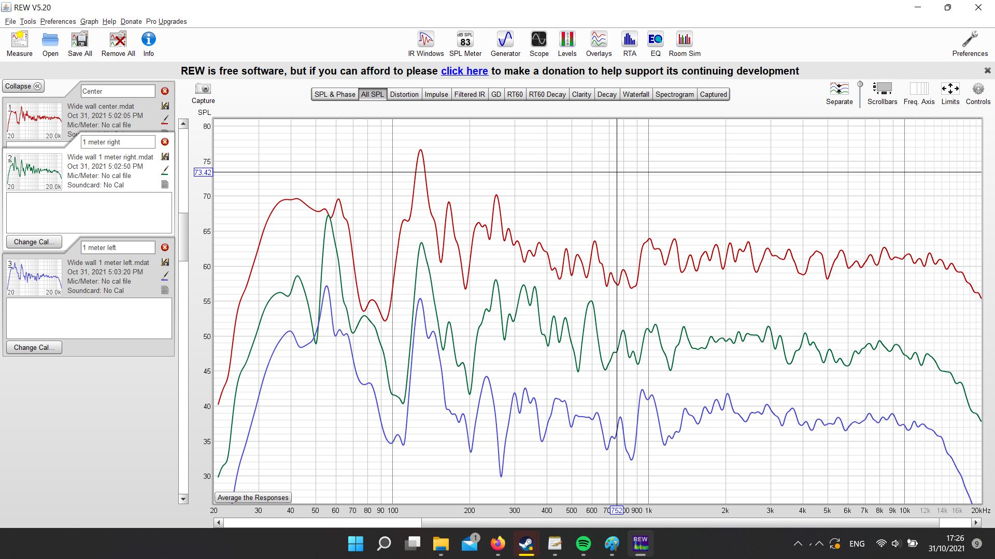Open the Levels tool
This screenshot has width=995, height=559.
coord(567,43)
